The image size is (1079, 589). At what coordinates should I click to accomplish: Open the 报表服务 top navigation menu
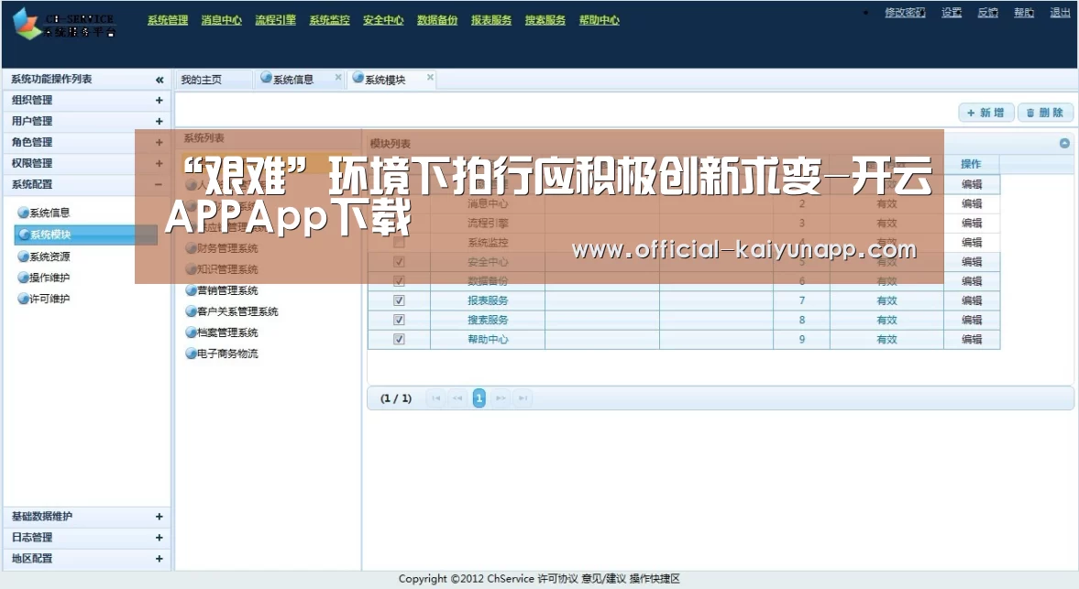[x=491, y=20]
